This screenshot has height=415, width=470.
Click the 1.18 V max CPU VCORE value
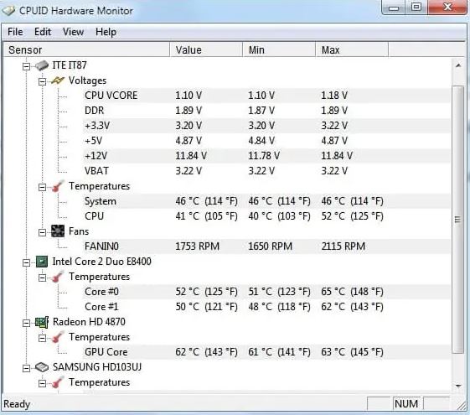[x=334, y=96]
